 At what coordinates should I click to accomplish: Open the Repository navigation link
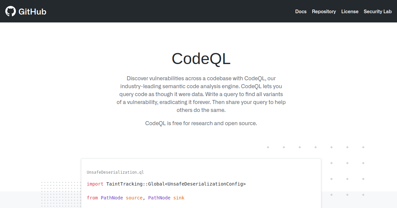pyautogui.click(x=324, y=12)
